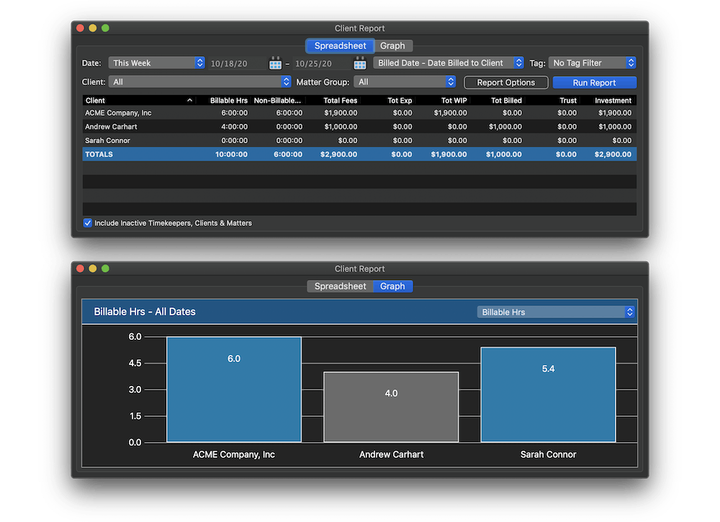The height and width of the screenshot is (522, 720).
Task: Minimize the bottom Client Report window
Action: (93, 269)
